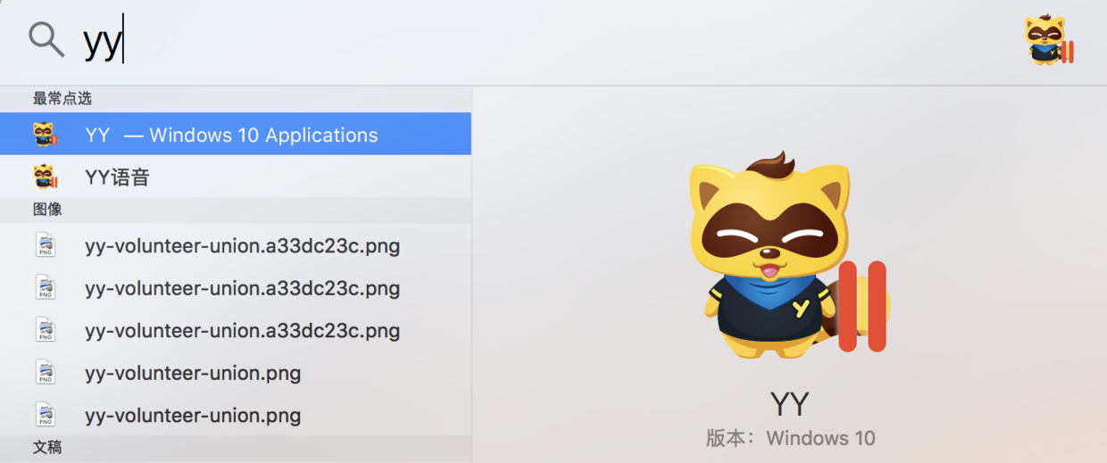Select the "YY — Windows 10 Applications" result
Screen dimensions: 1107x463
click(x=236, y=134)
